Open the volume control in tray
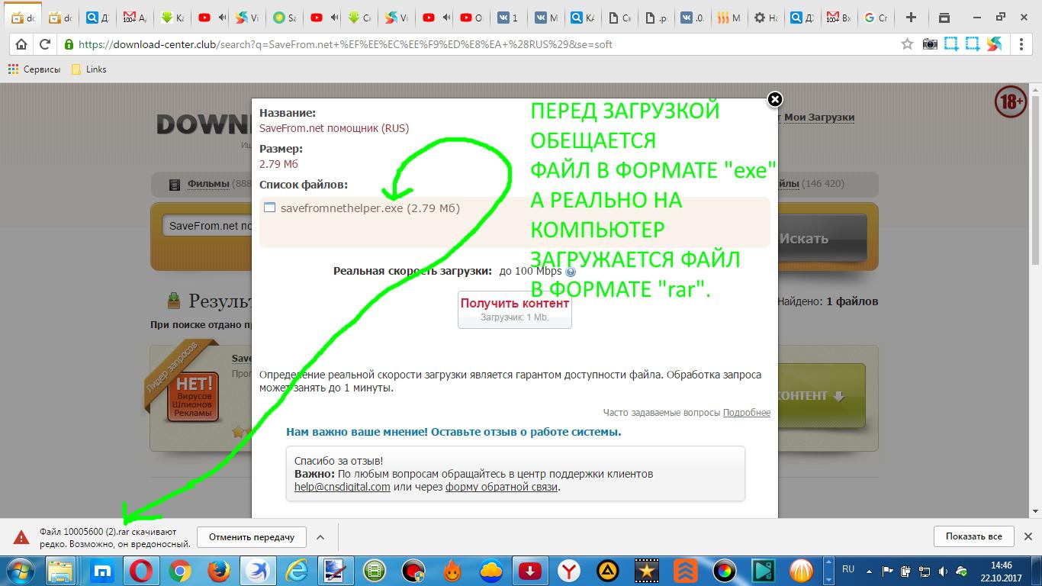1042x586 pixels. 944,571
